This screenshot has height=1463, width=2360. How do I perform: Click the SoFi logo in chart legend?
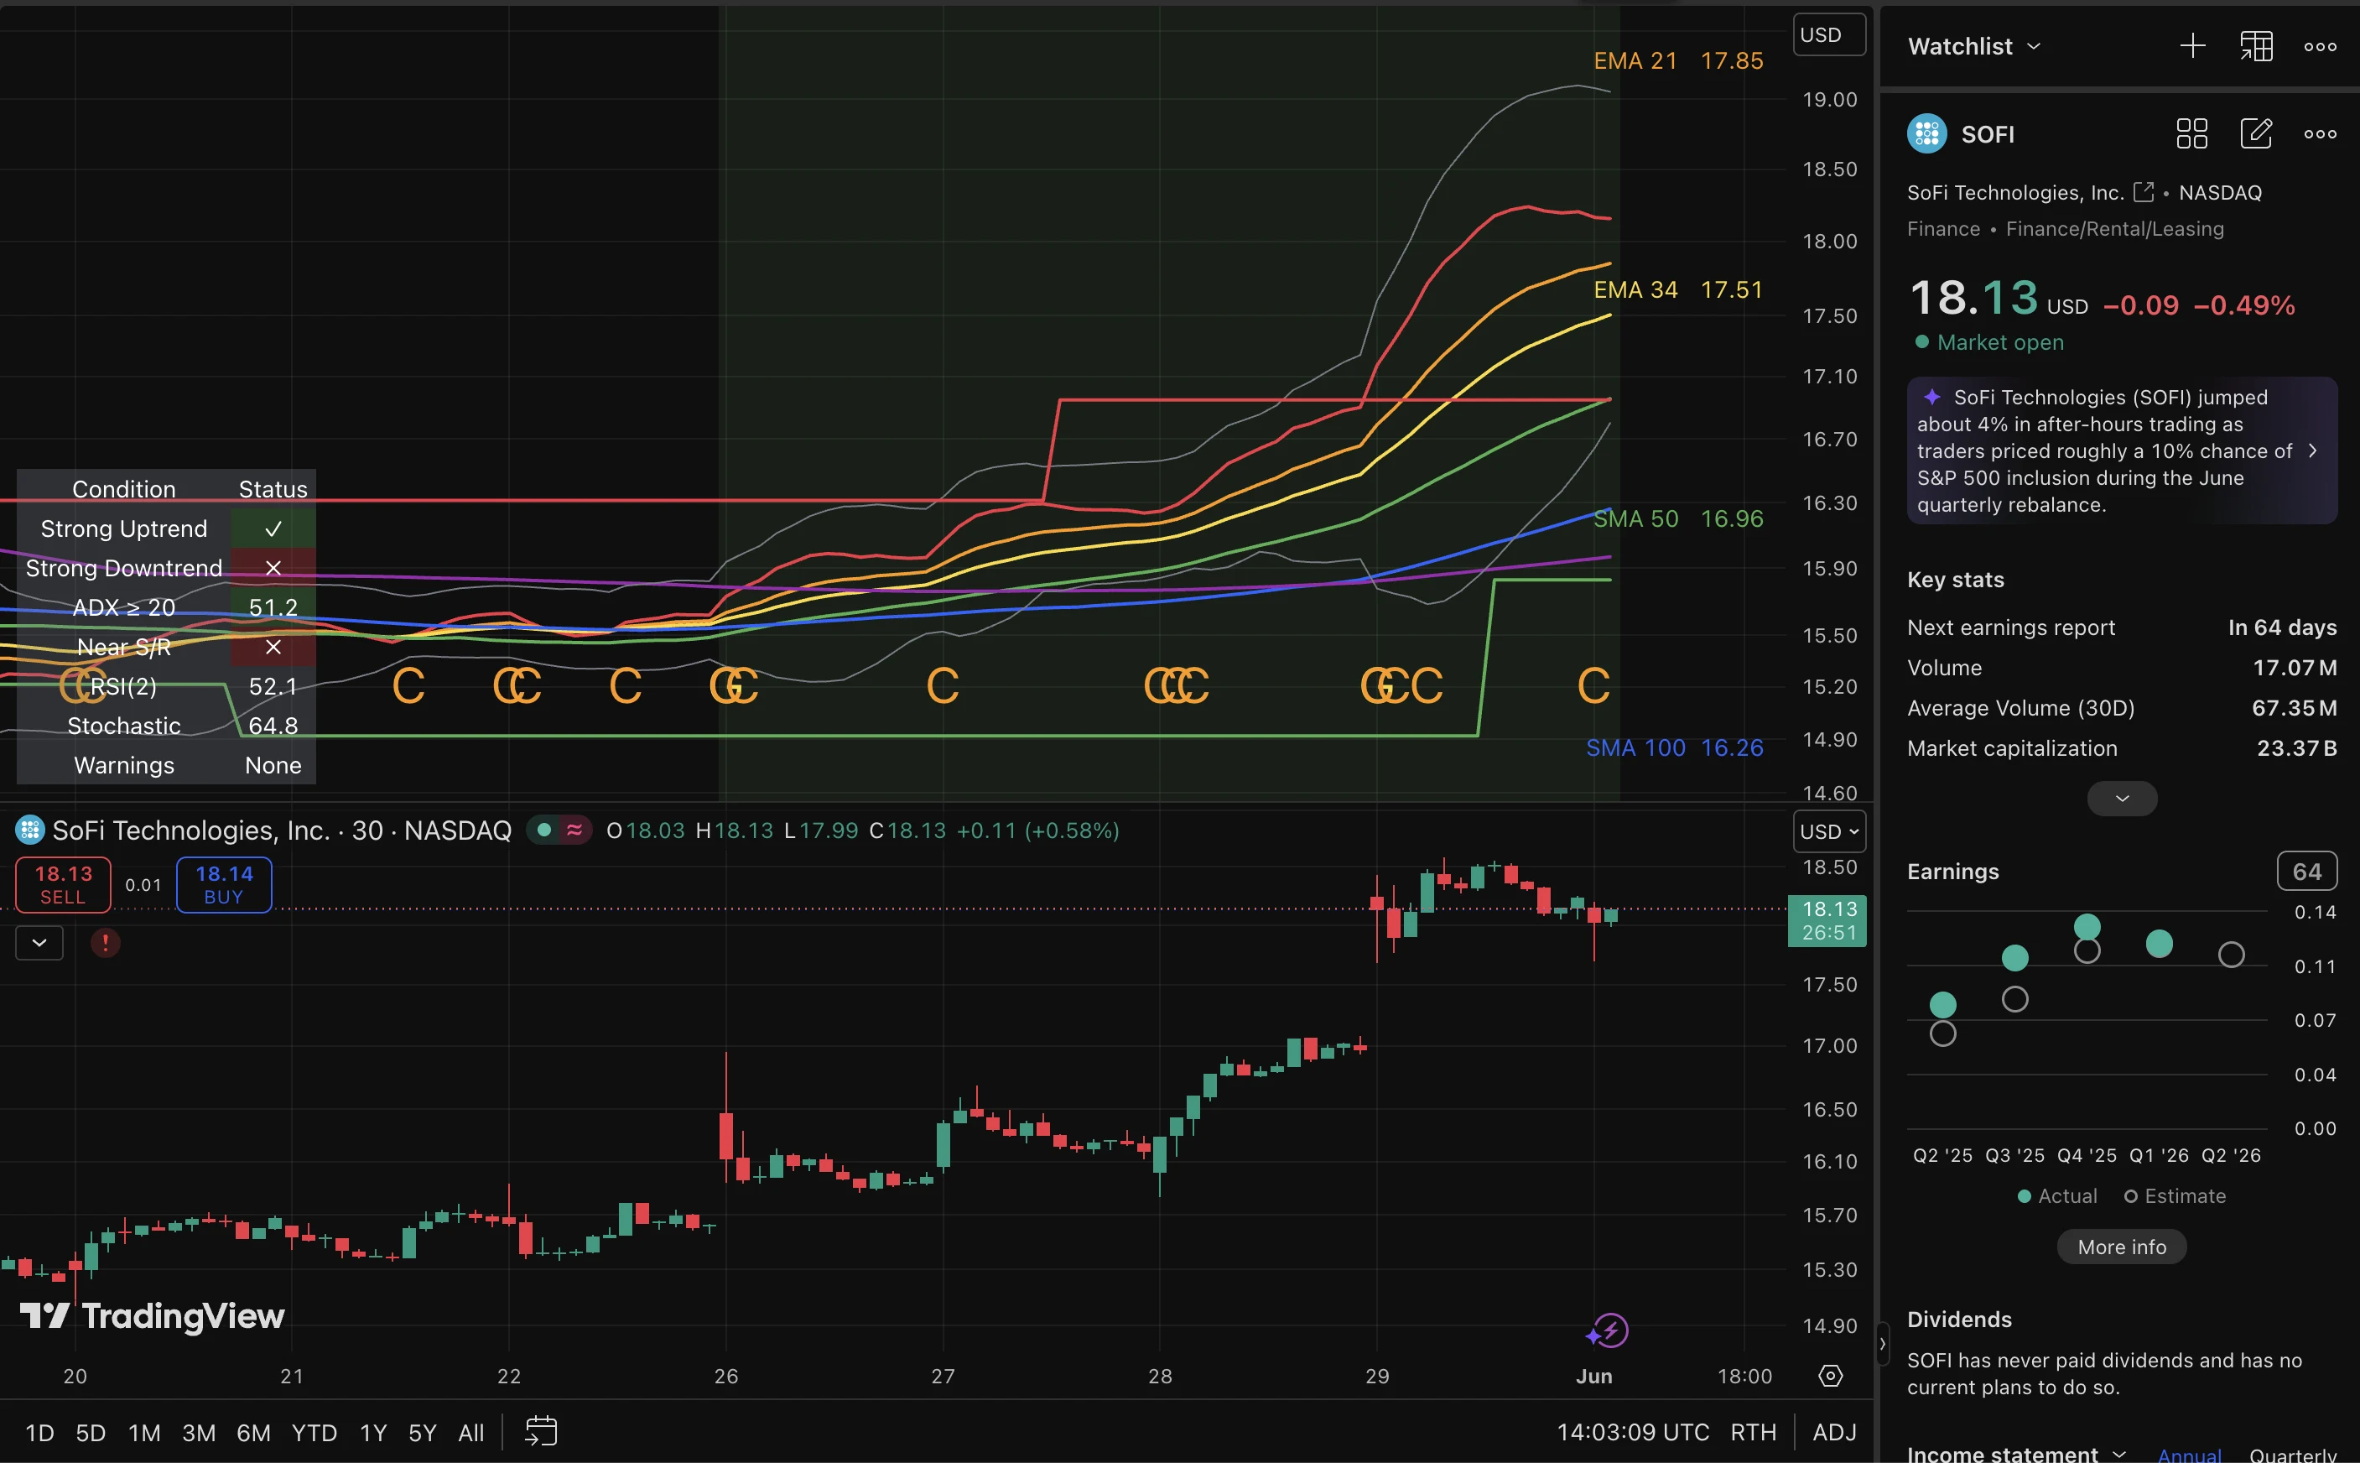point(30,830)
